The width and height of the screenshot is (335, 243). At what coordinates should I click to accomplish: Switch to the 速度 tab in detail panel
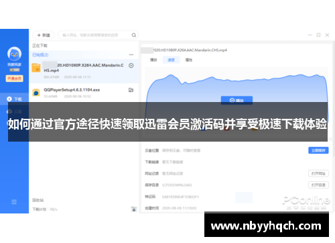coord(171,60)
